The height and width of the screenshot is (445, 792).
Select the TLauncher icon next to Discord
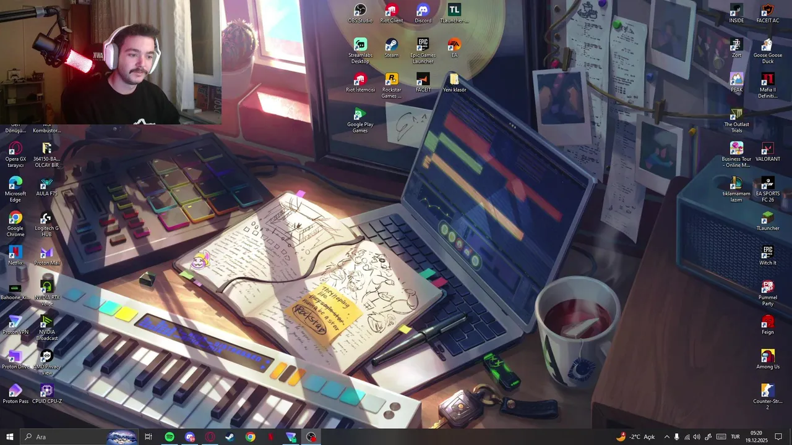click(x=454, y=14)
